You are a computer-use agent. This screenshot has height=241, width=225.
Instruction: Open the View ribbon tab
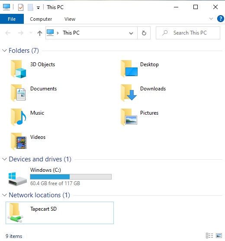(70, 19)
